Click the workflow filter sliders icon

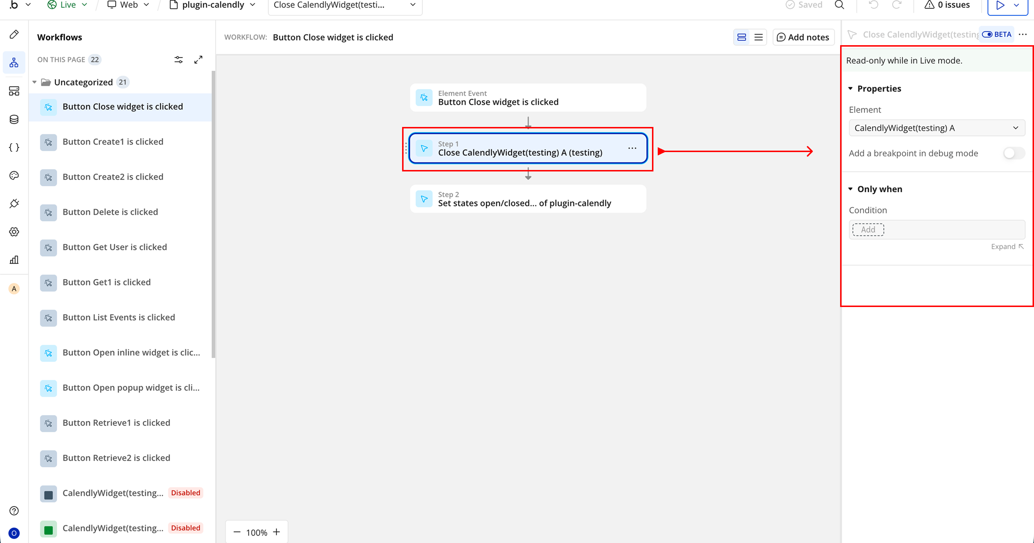[179, 60]
